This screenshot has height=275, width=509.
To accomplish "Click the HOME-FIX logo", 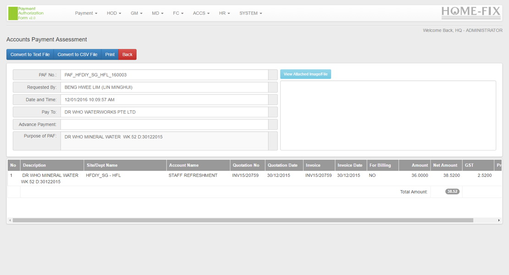I will coord(471,12).
